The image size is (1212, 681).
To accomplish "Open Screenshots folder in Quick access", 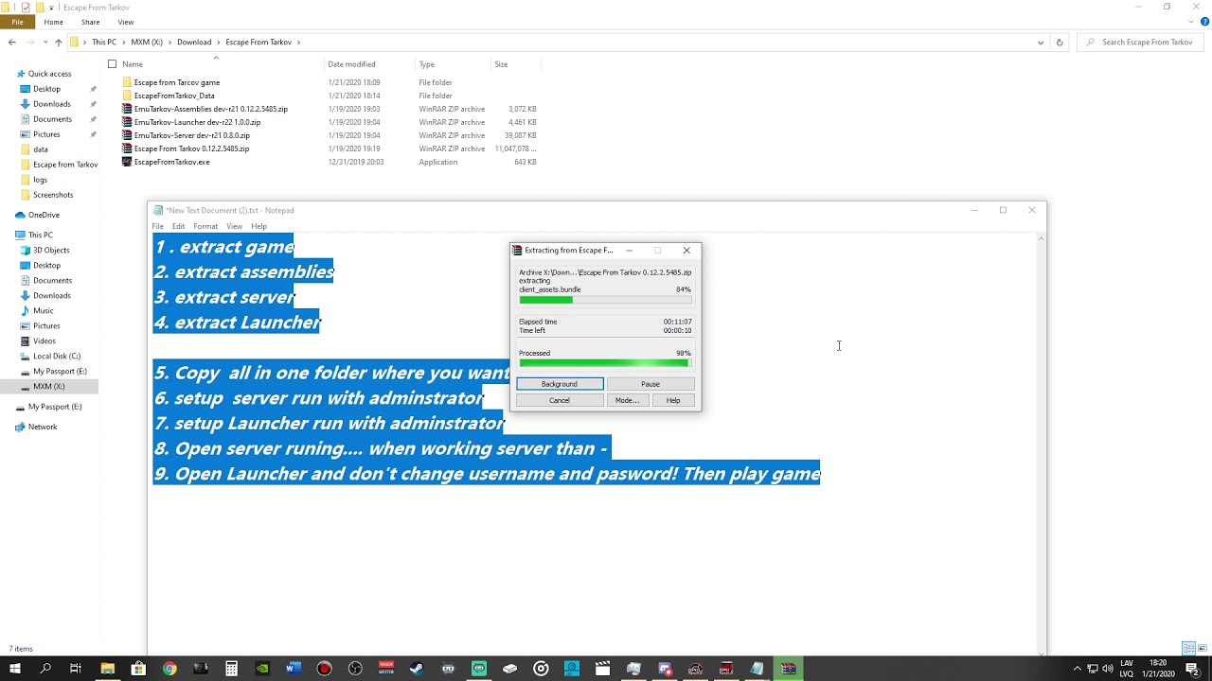I will (x=53, y=195).
